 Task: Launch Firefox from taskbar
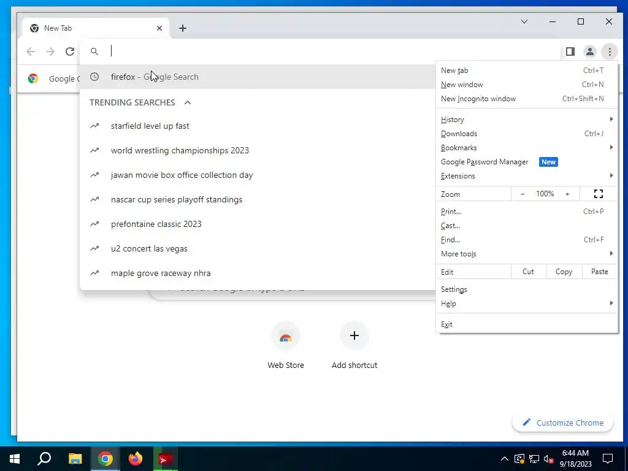click(x=136, y=459)
